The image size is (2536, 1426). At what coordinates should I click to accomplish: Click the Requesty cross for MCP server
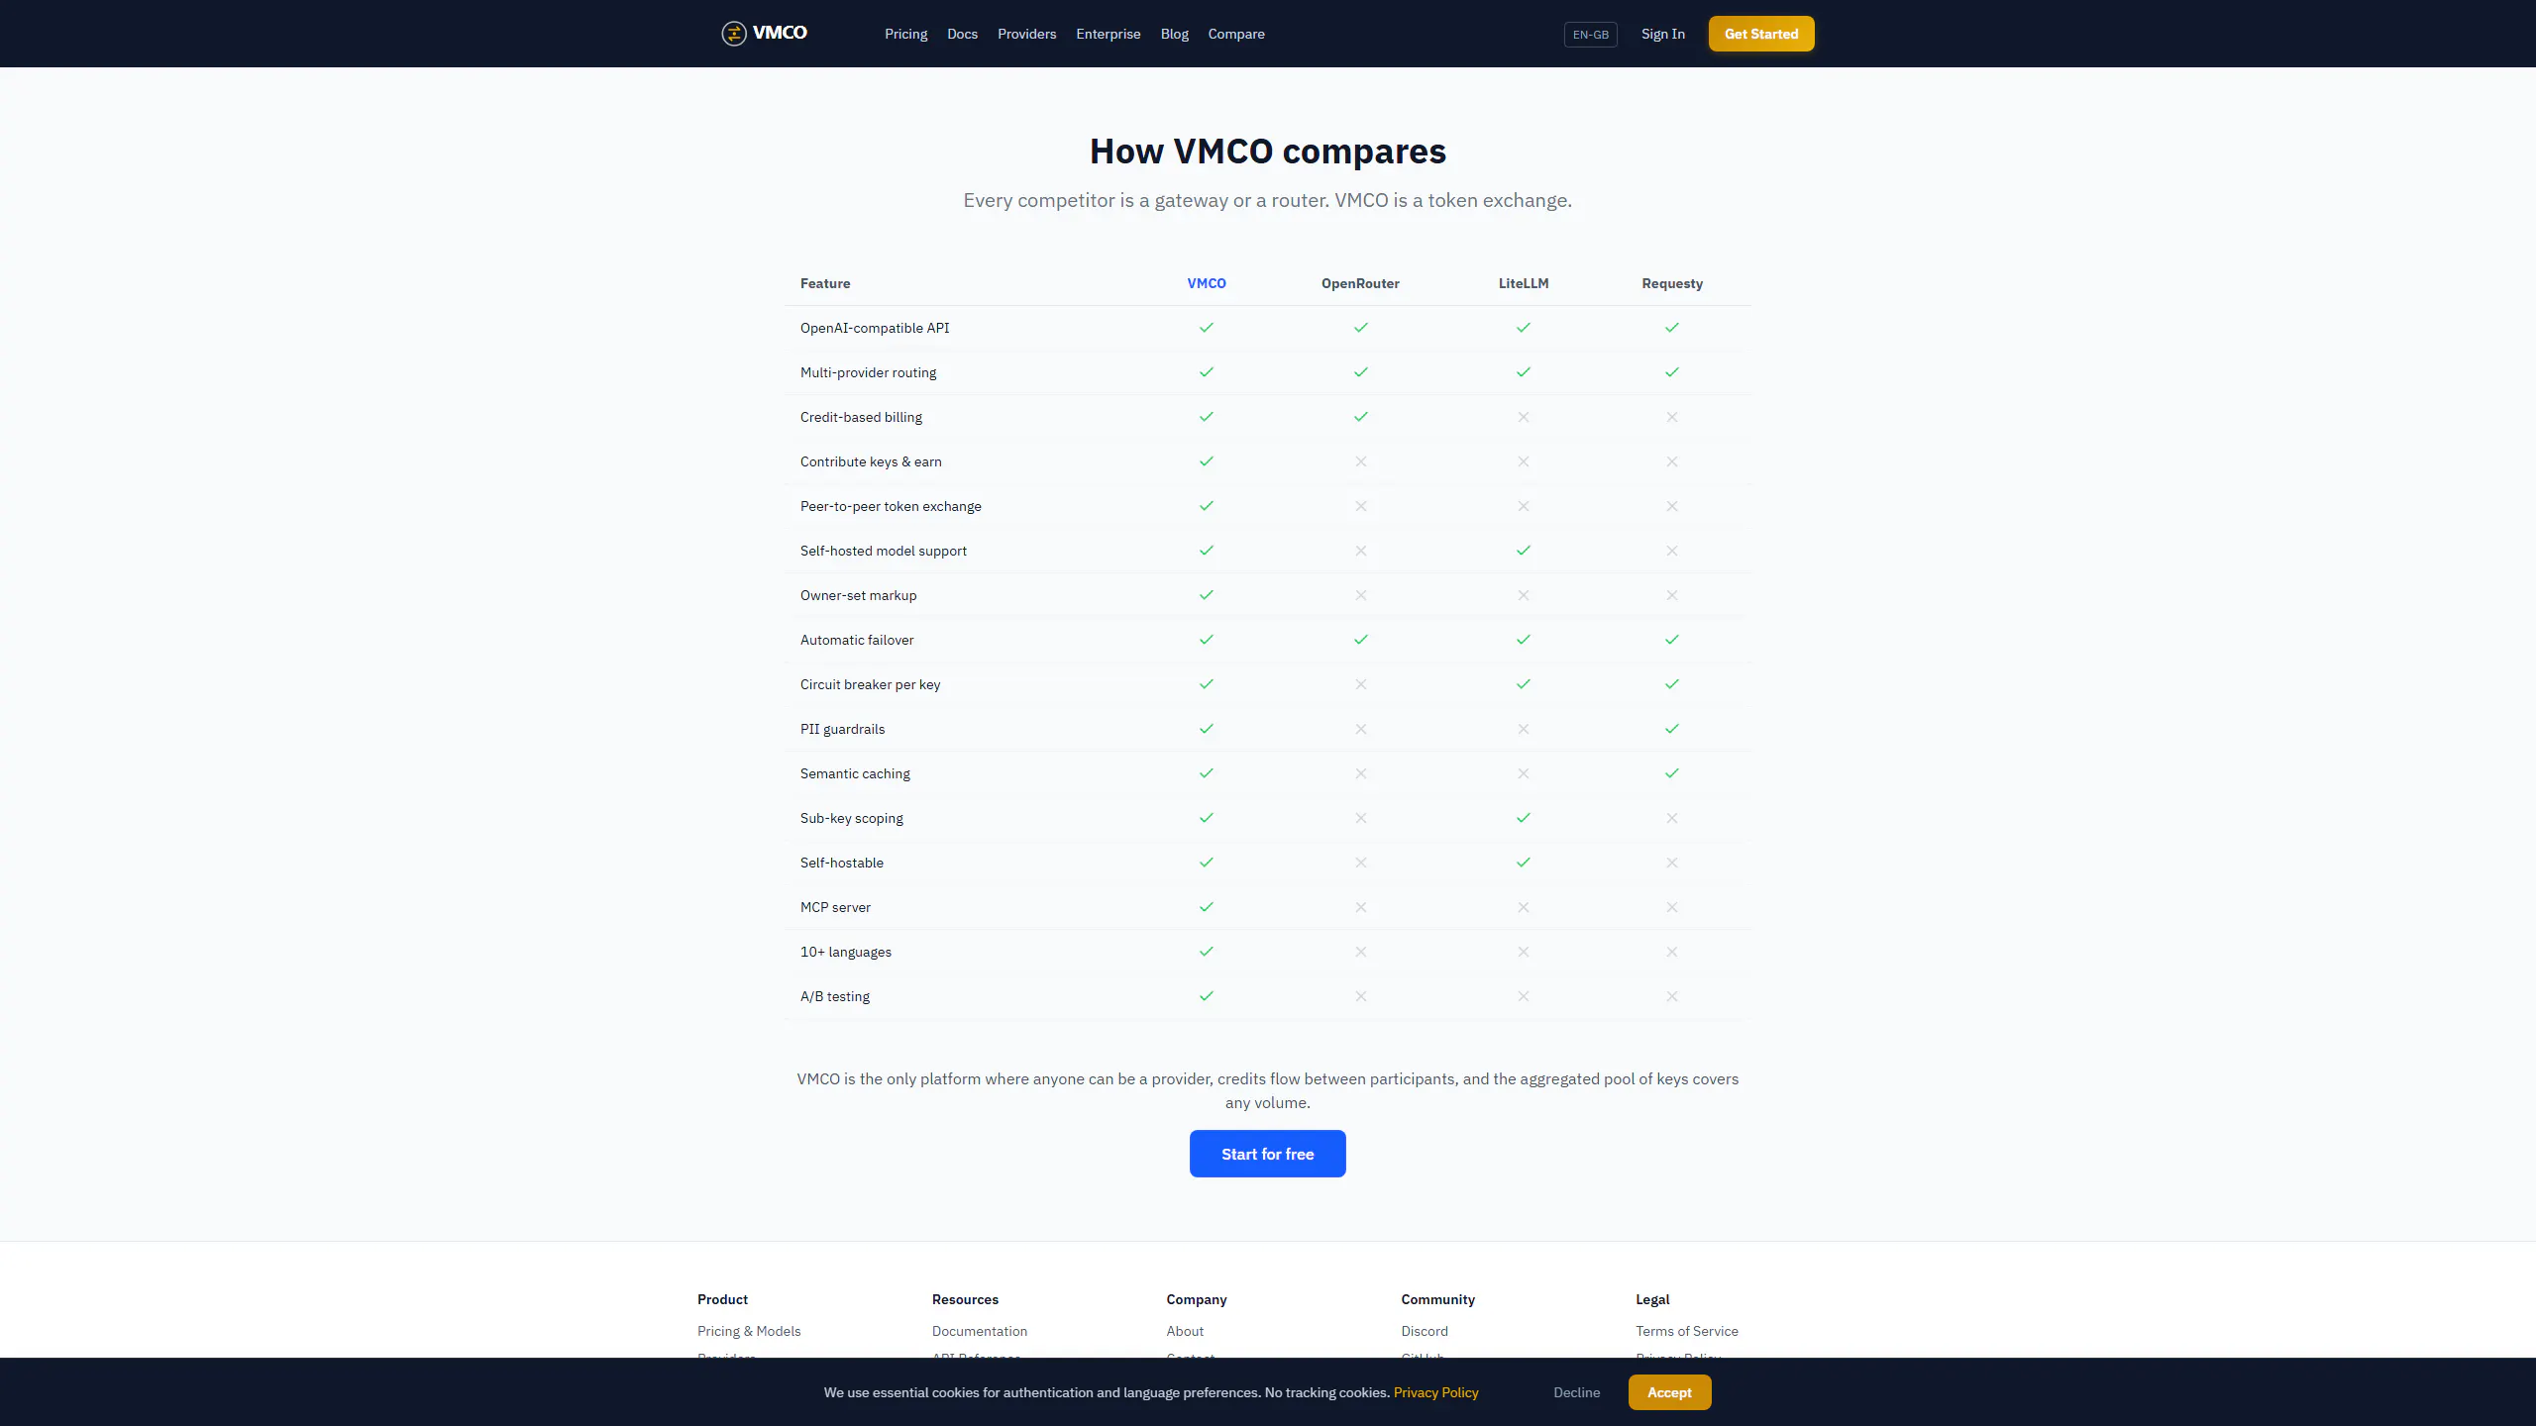pos(1672,907)
